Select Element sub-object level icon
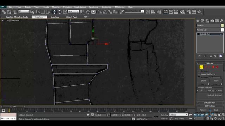This screenshot has height=126, width=225. [217, 67]
